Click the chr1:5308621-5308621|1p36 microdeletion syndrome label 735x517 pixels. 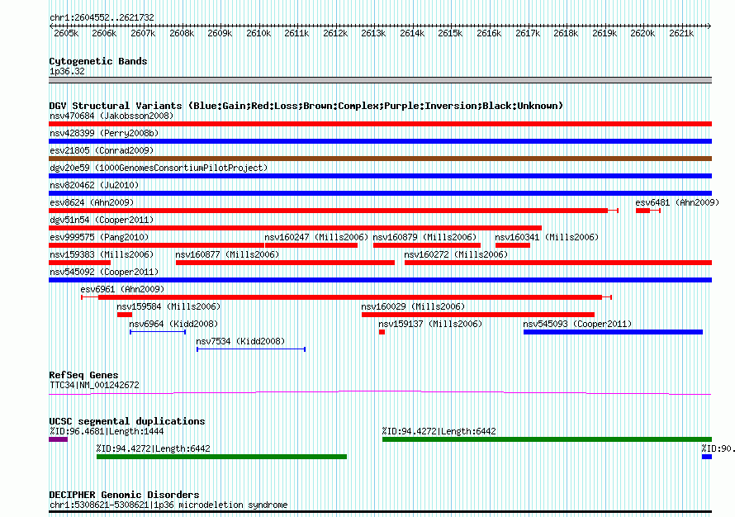(x=168, y=505)
